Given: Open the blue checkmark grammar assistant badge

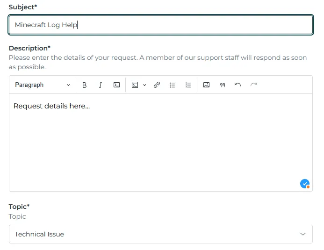Looking at the screenshot, I should pyautogui.click(x=305, y=184).
